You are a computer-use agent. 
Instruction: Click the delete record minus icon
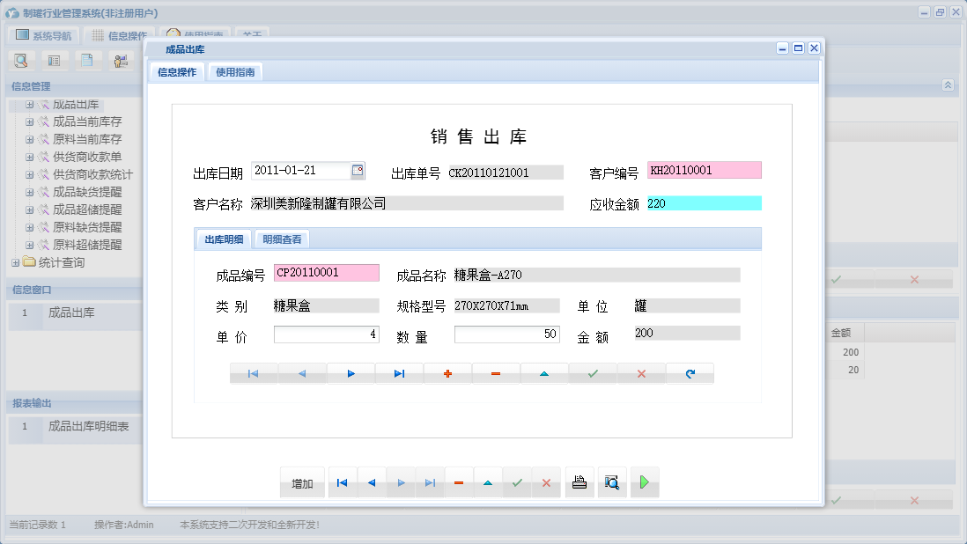496,373
